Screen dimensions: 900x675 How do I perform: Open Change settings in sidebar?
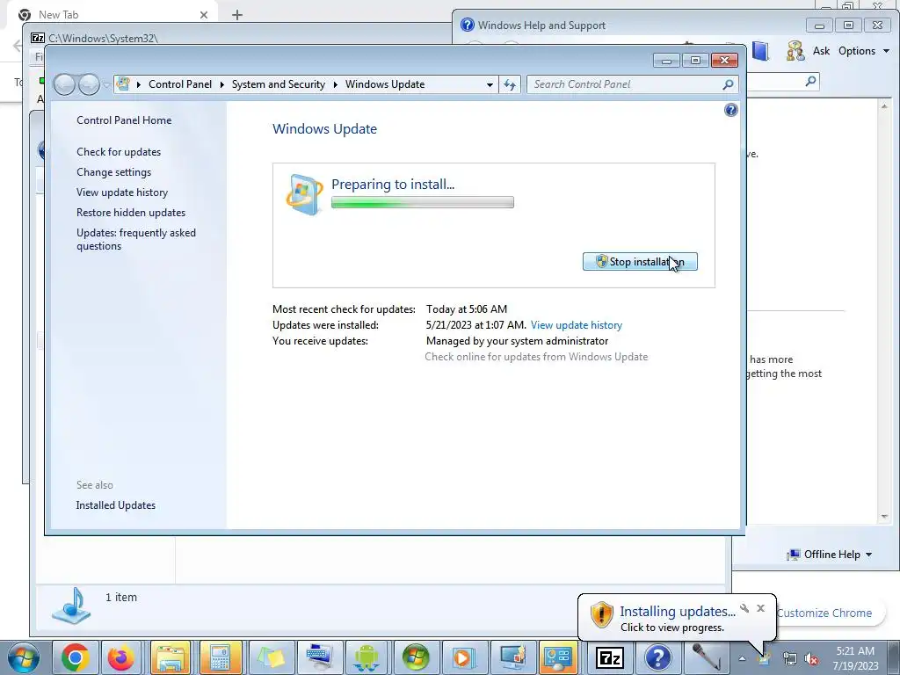tap(113, 172)
